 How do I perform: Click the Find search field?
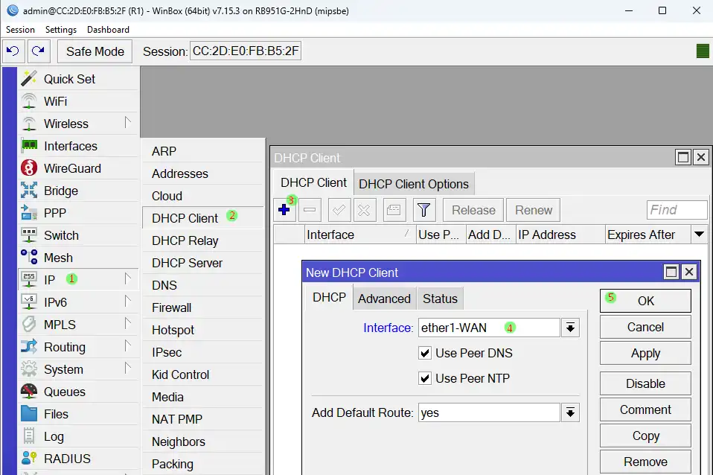point(677,210)
